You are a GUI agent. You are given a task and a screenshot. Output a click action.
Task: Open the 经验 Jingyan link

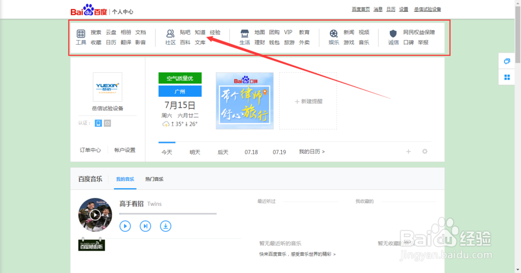pyautogui.click(x=215, y=32)
